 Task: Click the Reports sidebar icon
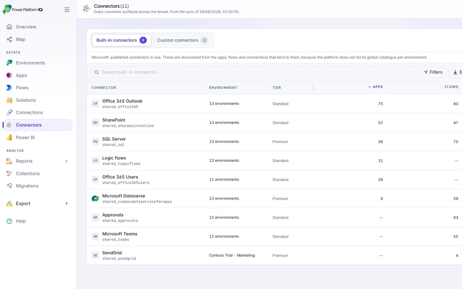pyautogui.click(x=9, y=161)
